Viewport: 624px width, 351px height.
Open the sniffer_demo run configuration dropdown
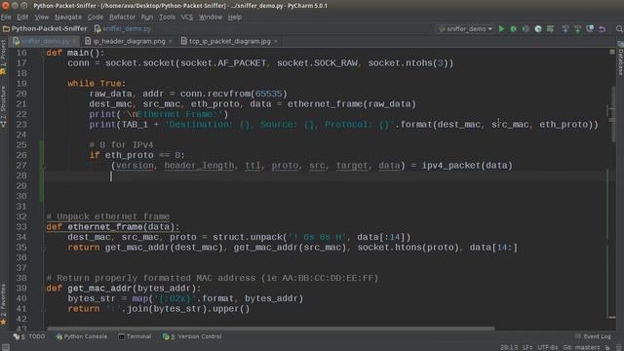coord(465,29)
